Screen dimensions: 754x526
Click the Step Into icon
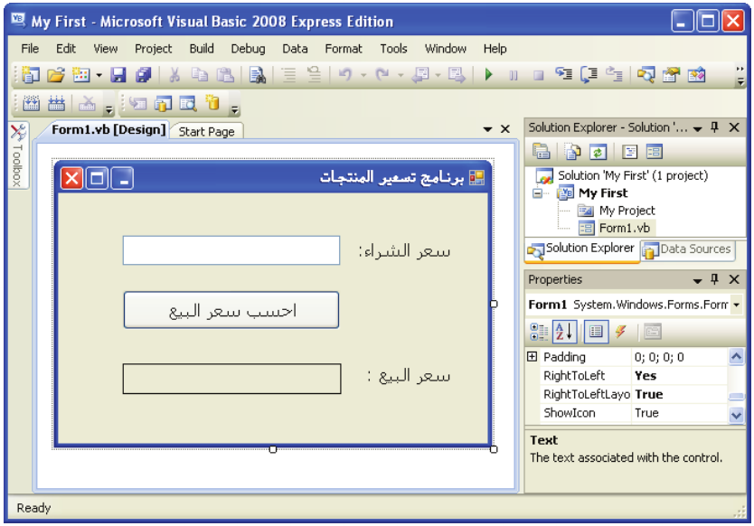coord(563,74)
